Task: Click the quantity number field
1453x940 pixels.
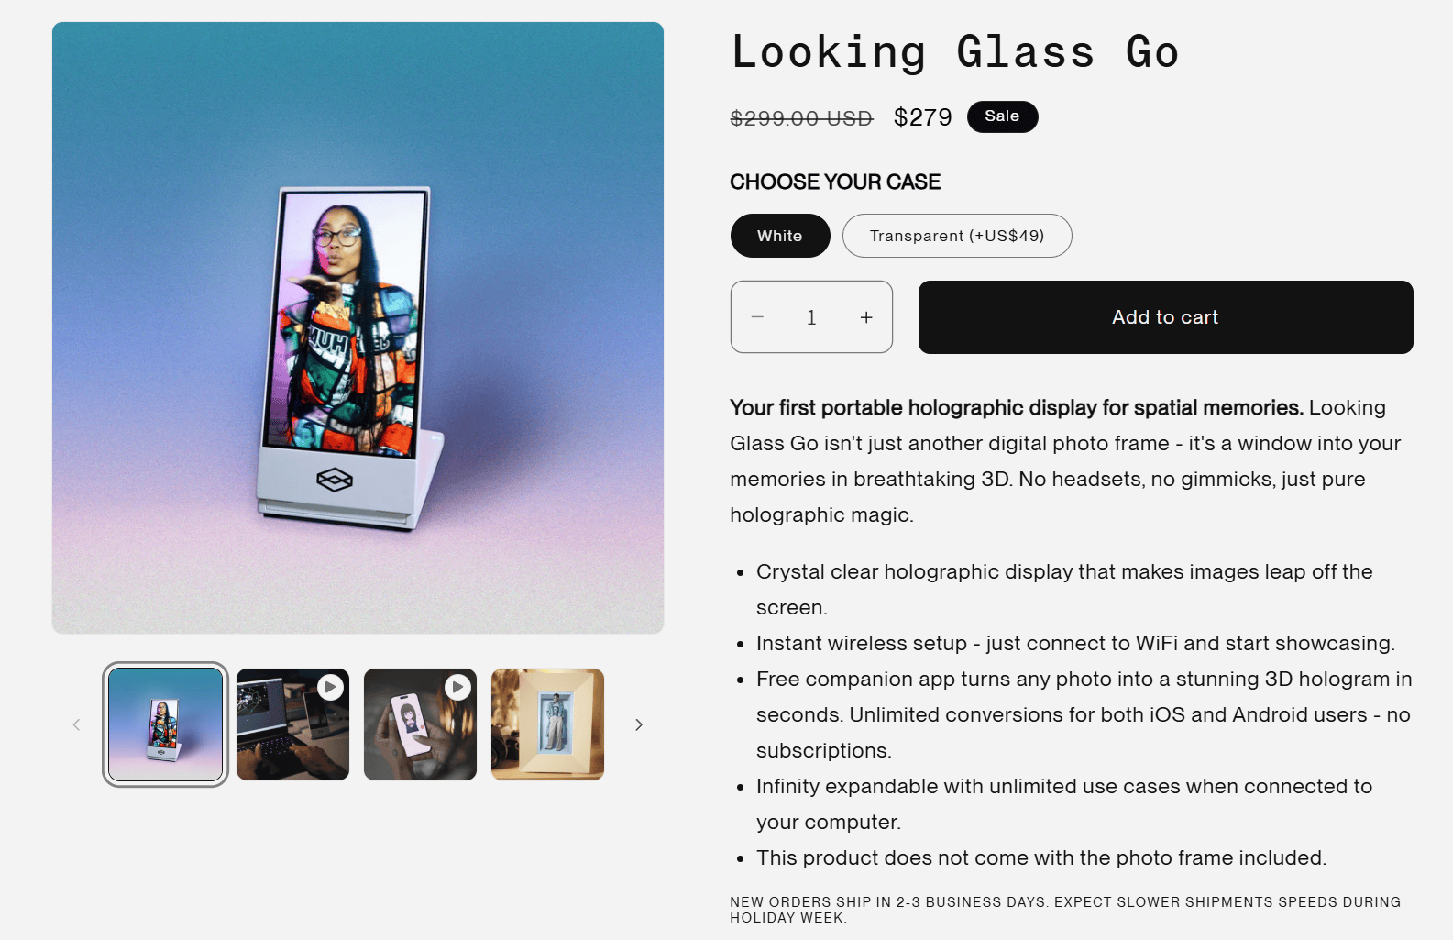Action: (x=811, y=317)
